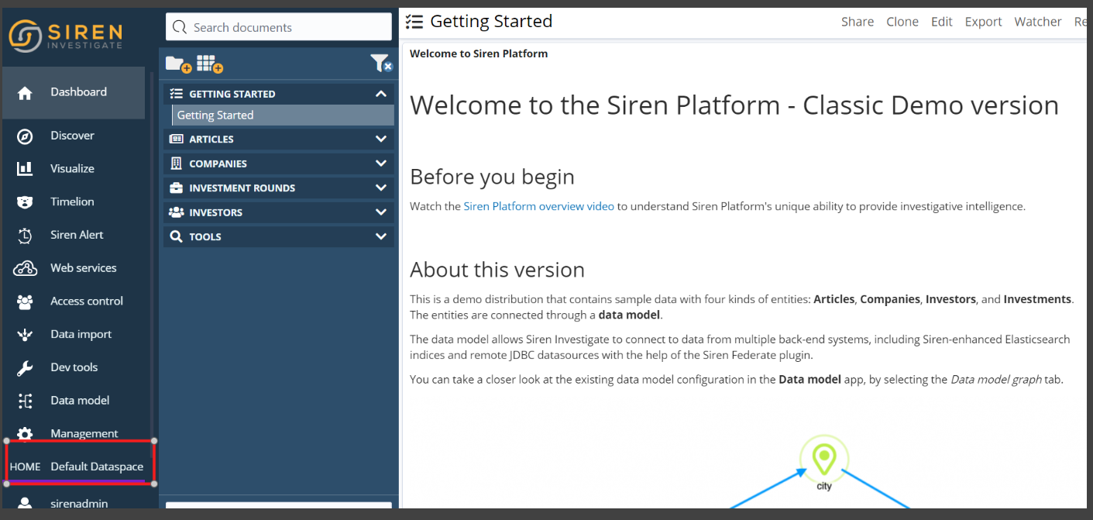Click the sirenadmin user icon
Viewport: 1093px width, 520px height.
pos(25,504)
